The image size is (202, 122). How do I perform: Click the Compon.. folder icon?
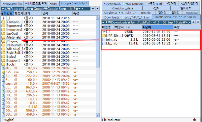coord(3,22)
